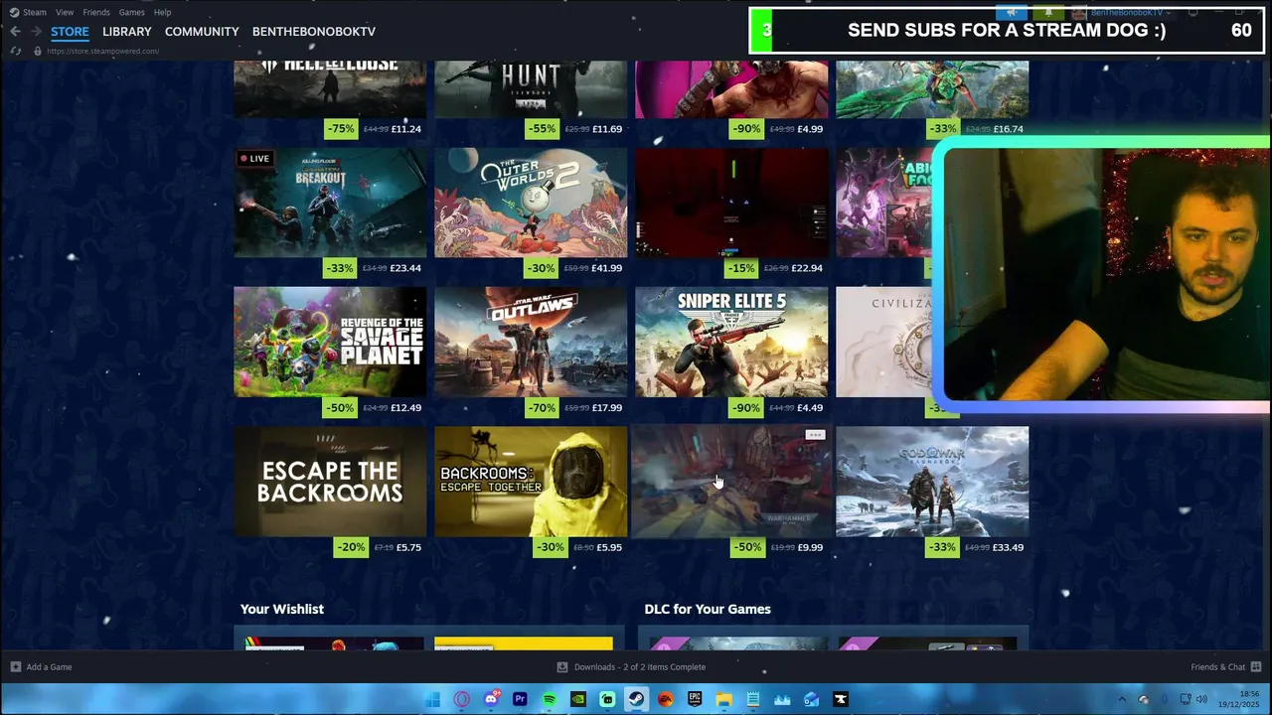Open Revenge of the Savage Planet card
1272x715 pixels.
[330, 342]
